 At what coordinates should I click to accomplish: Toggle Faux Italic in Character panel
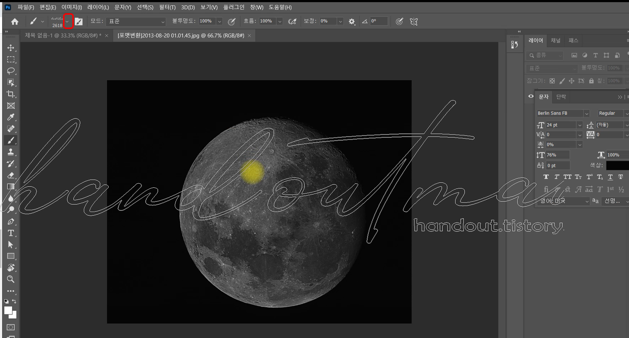pyautogui.click(x=557, y=177)
